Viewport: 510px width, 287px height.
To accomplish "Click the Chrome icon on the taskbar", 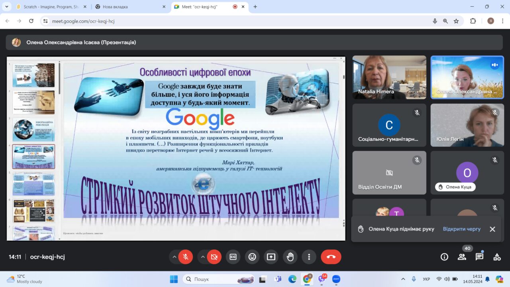I will 307,279.
